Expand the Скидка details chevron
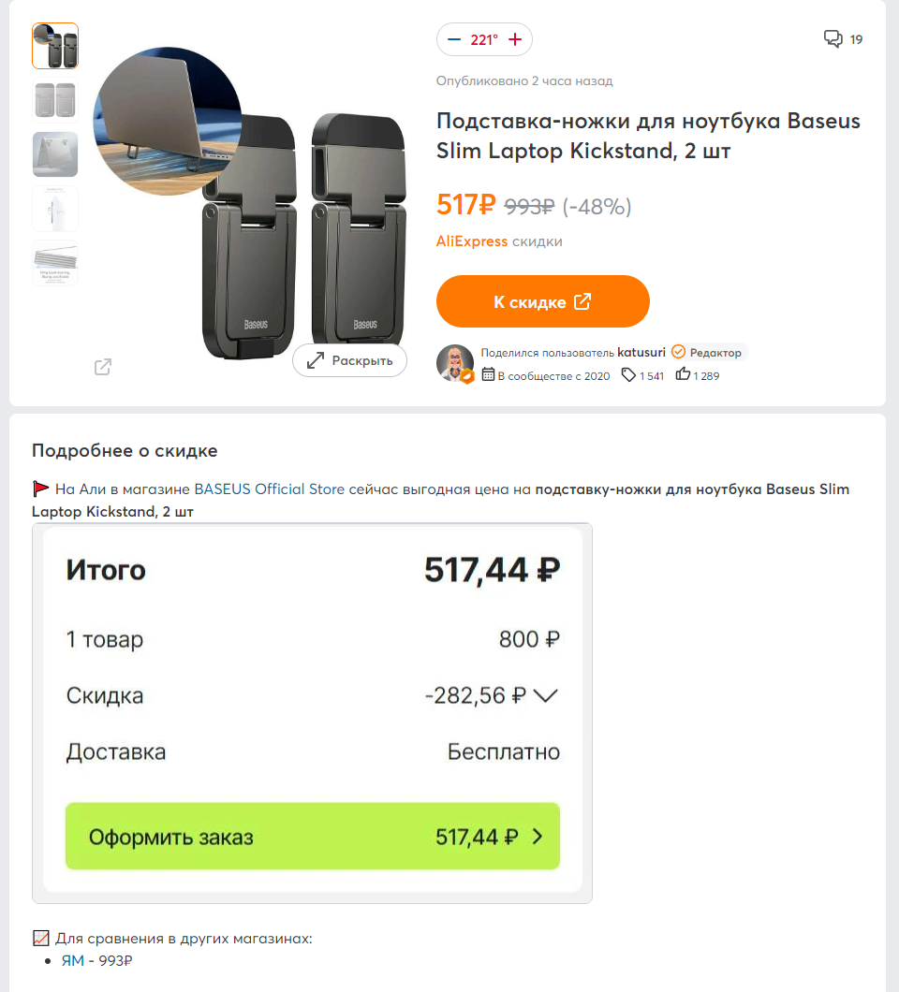This screenshot has width=899, height=992. (545, 696)
